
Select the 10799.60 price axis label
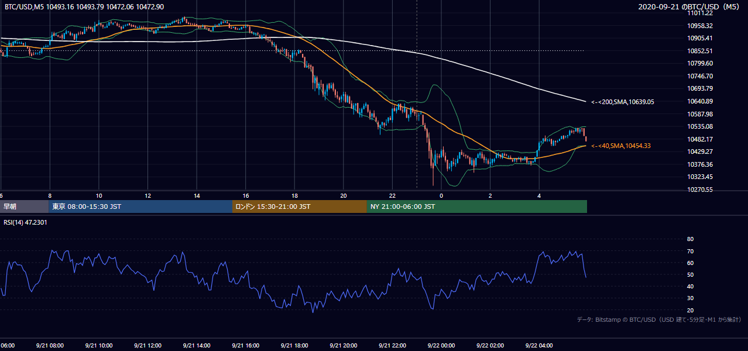point(701,63)
